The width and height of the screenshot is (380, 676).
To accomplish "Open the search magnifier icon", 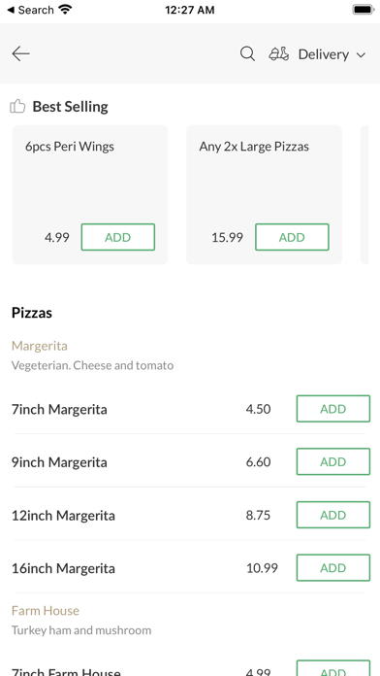I will point(247,53).
